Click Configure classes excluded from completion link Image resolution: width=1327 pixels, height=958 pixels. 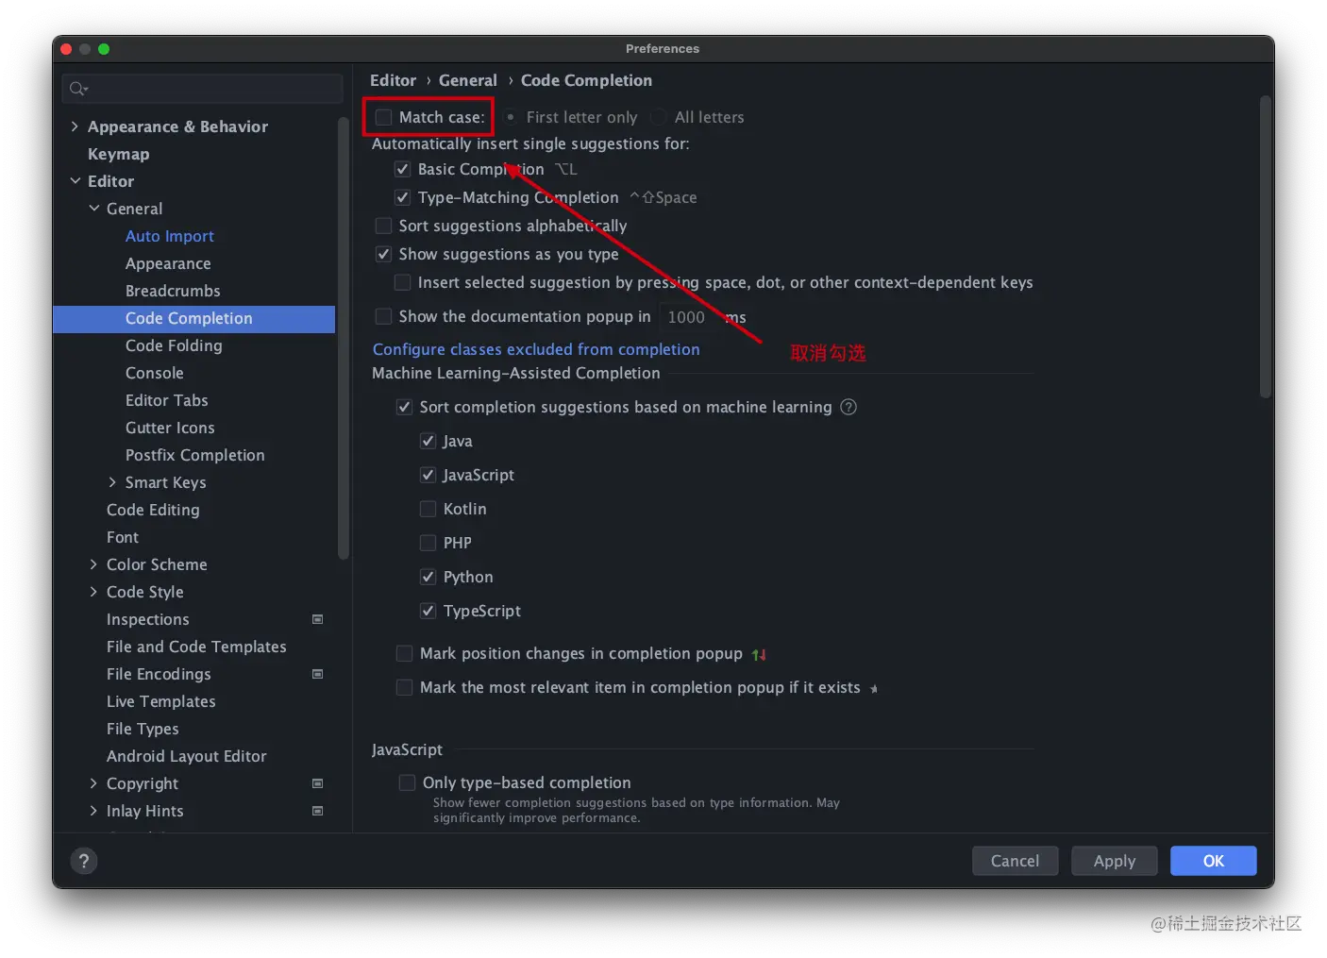536,349
